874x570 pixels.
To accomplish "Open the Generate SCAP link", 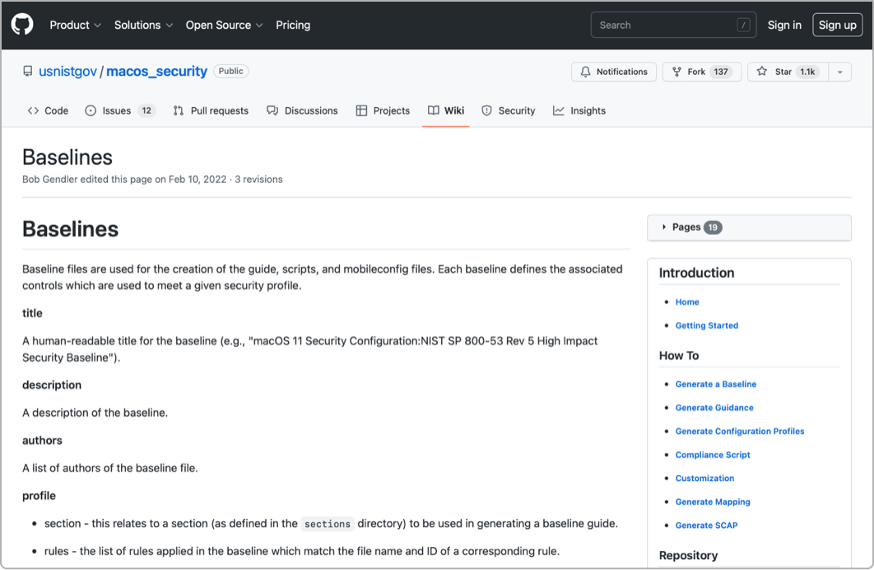I will tap(706, 526).
